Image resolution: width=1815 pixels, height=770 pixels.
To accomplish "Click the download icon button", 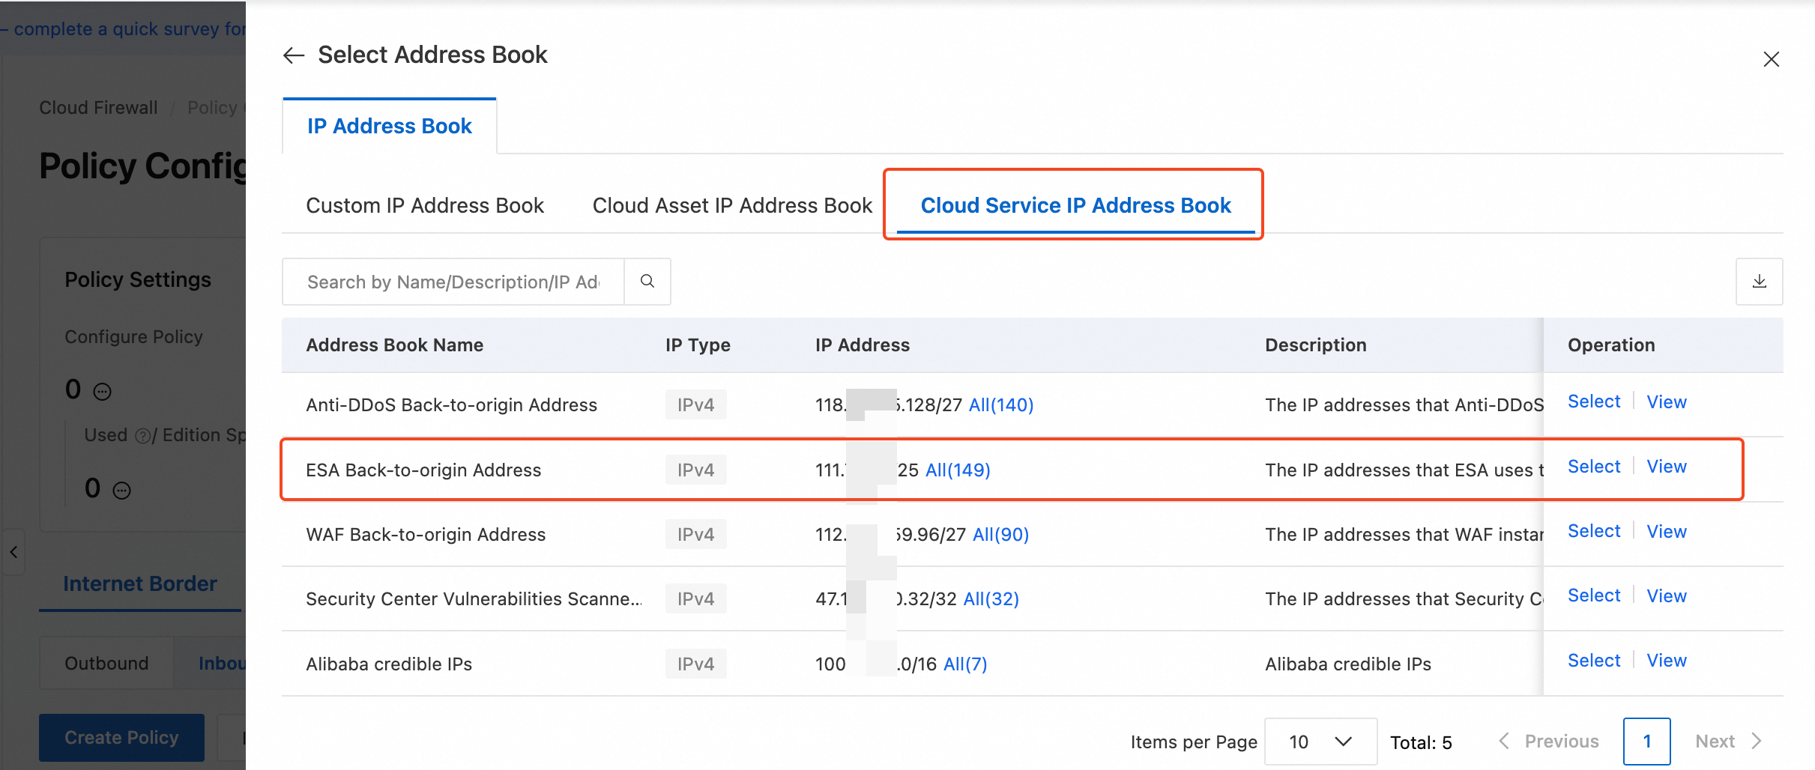I will 1759,282.
